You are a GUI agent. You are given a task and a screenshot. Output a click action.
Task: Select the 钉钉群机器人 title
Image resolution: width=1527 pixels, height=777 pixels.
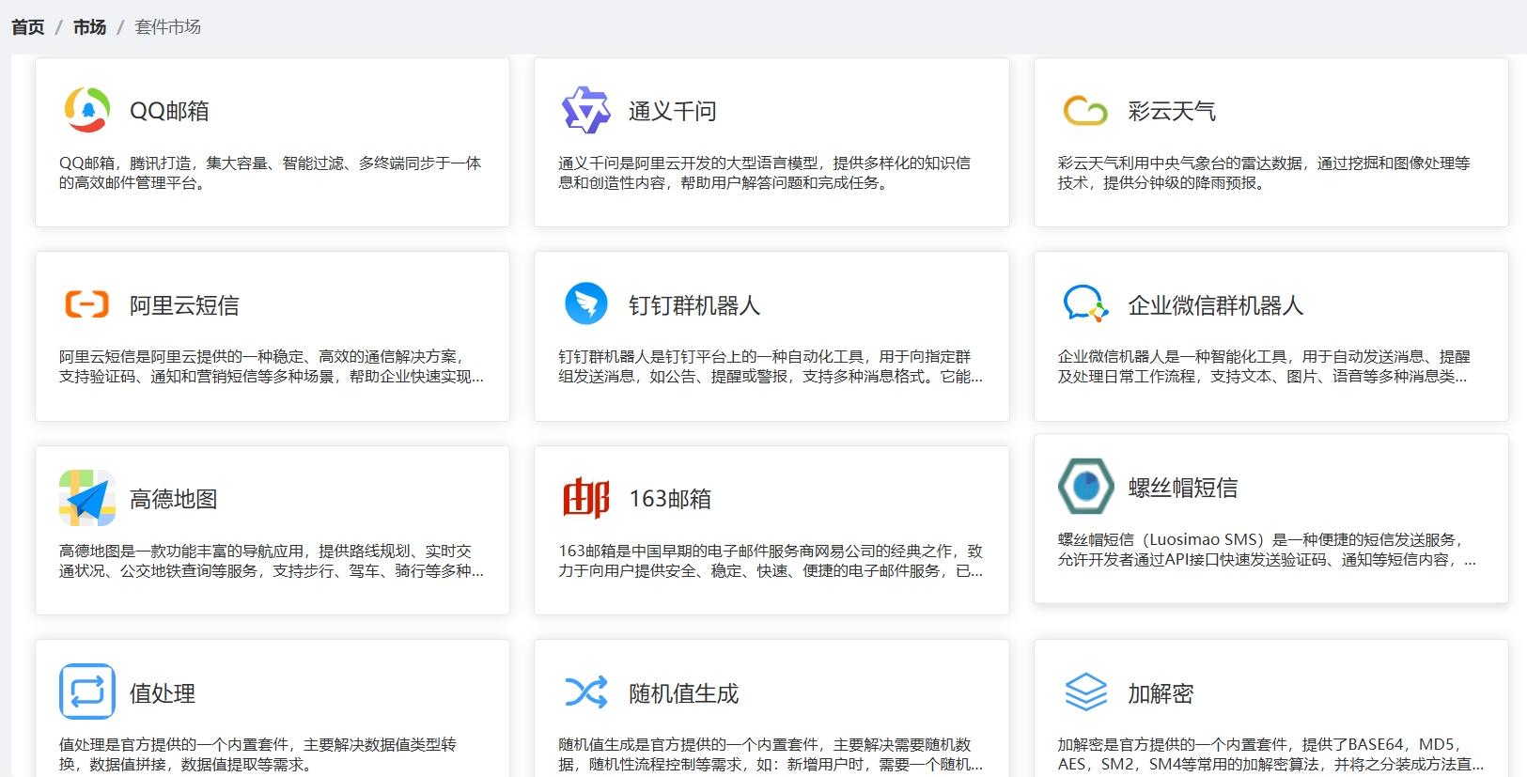point(694,305)
